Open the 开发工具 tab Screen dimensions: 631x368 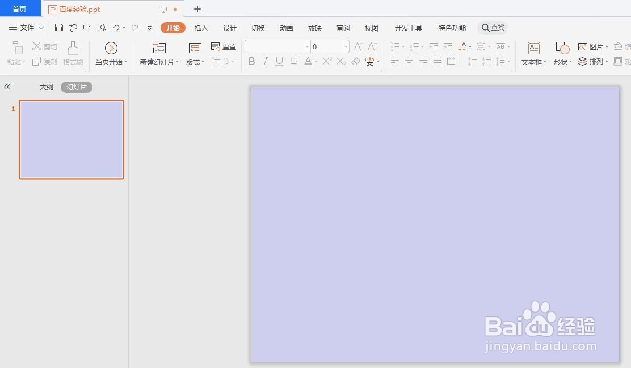point(408,28)
